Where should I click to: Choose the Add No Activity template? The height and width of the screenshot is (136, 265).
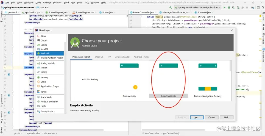90,79
